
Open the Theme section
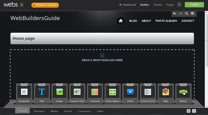pyautogui.click(x=158, y=5)
